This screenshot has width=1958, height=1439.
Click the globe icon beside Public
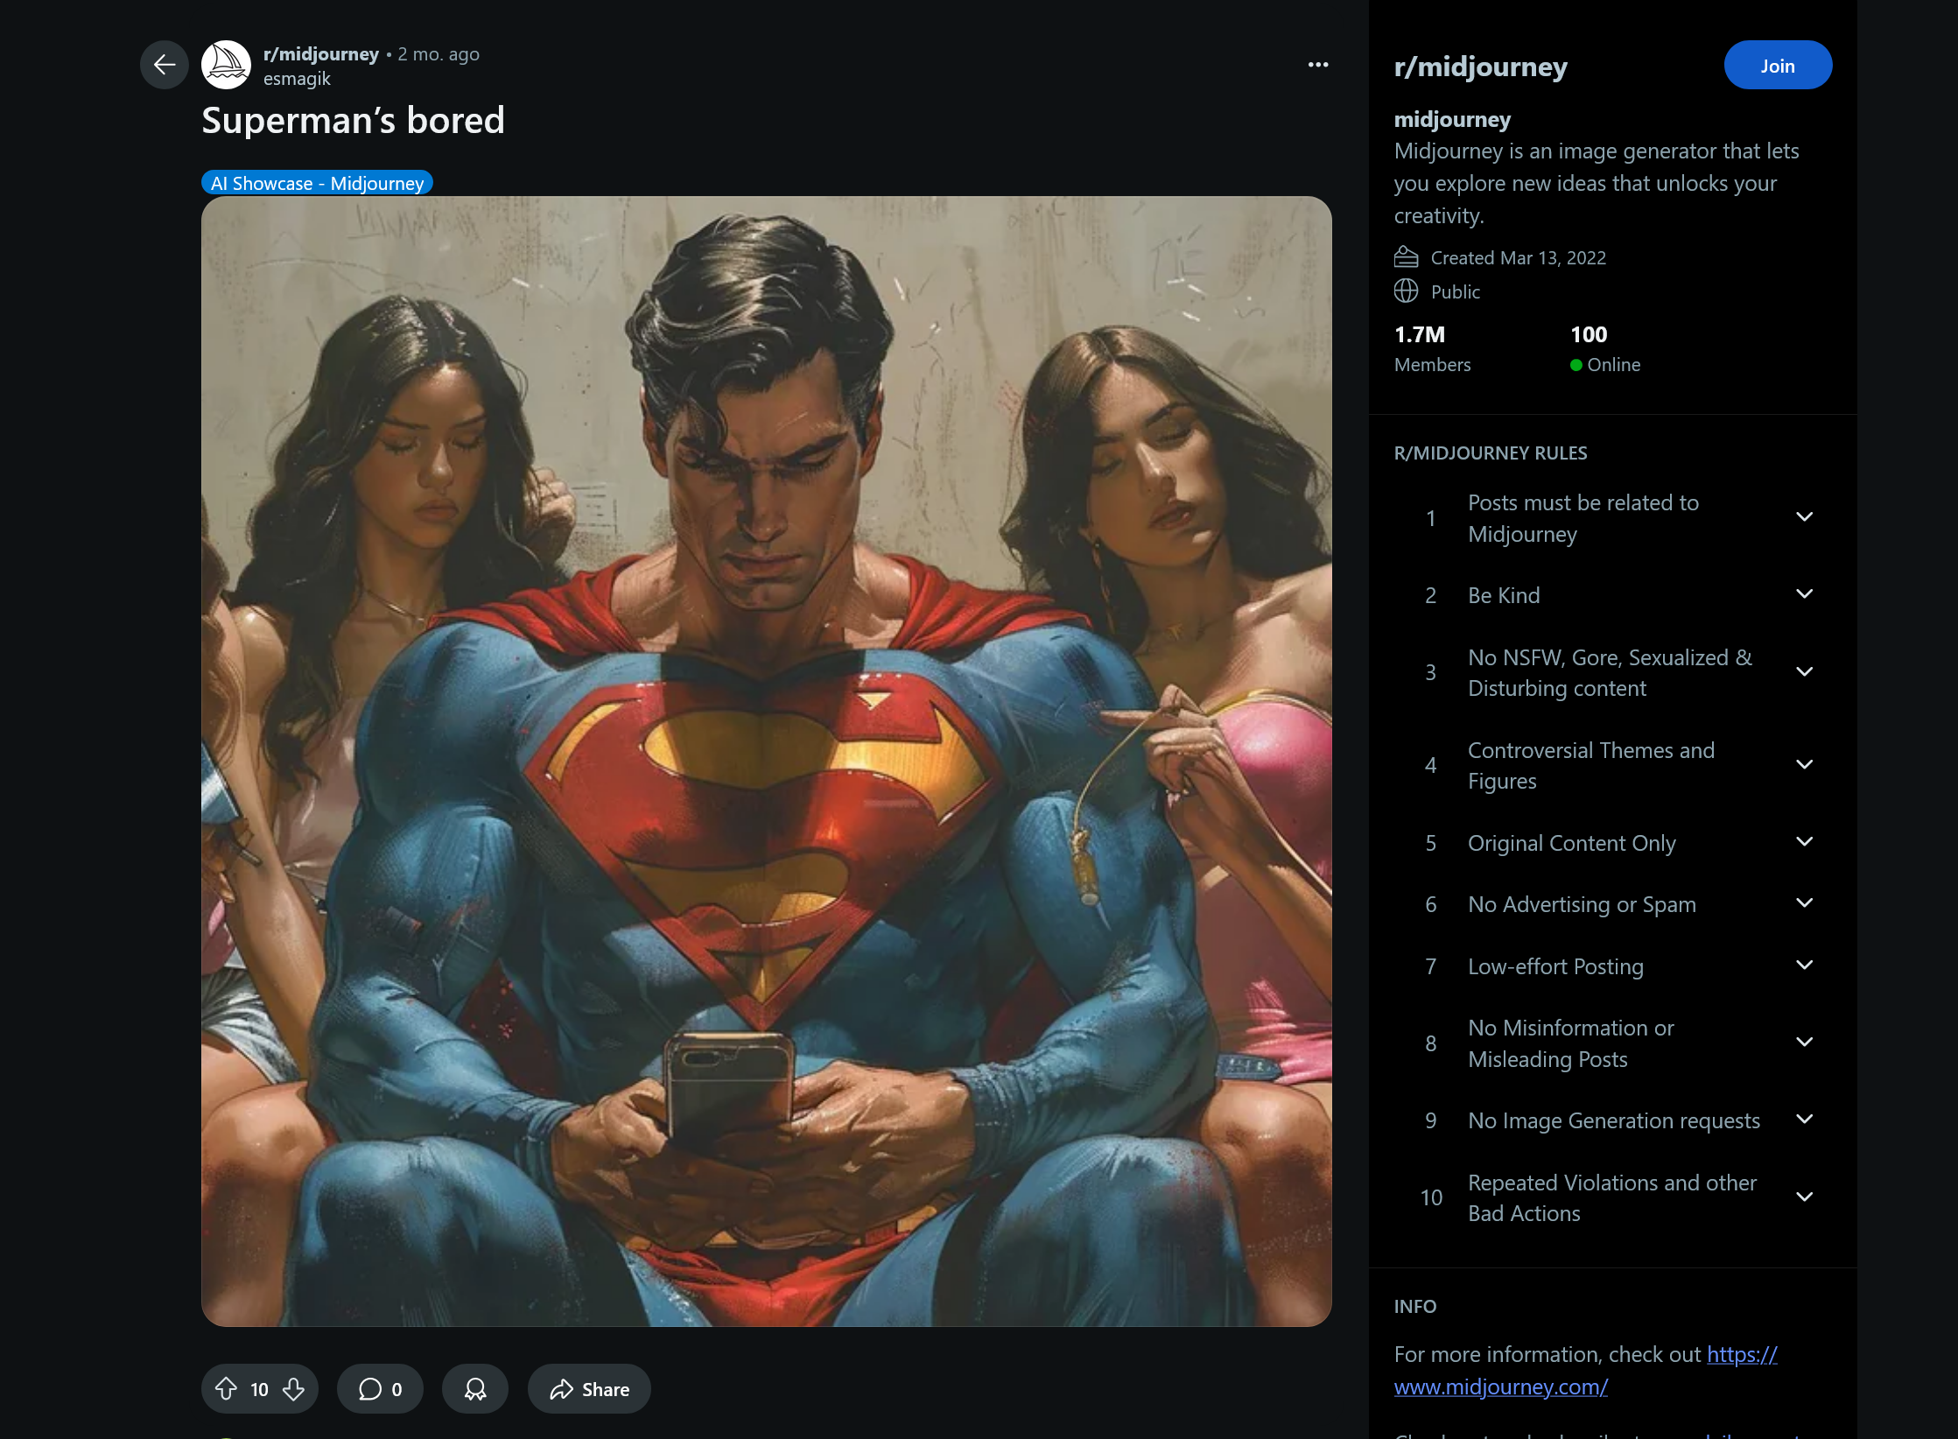[x=1406, y=291]
